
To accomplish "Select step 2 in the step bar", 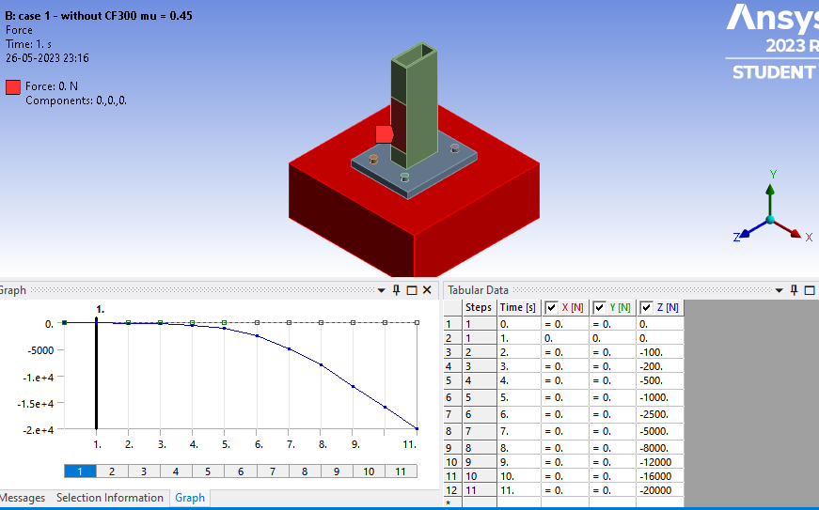I will coord(112,471).
